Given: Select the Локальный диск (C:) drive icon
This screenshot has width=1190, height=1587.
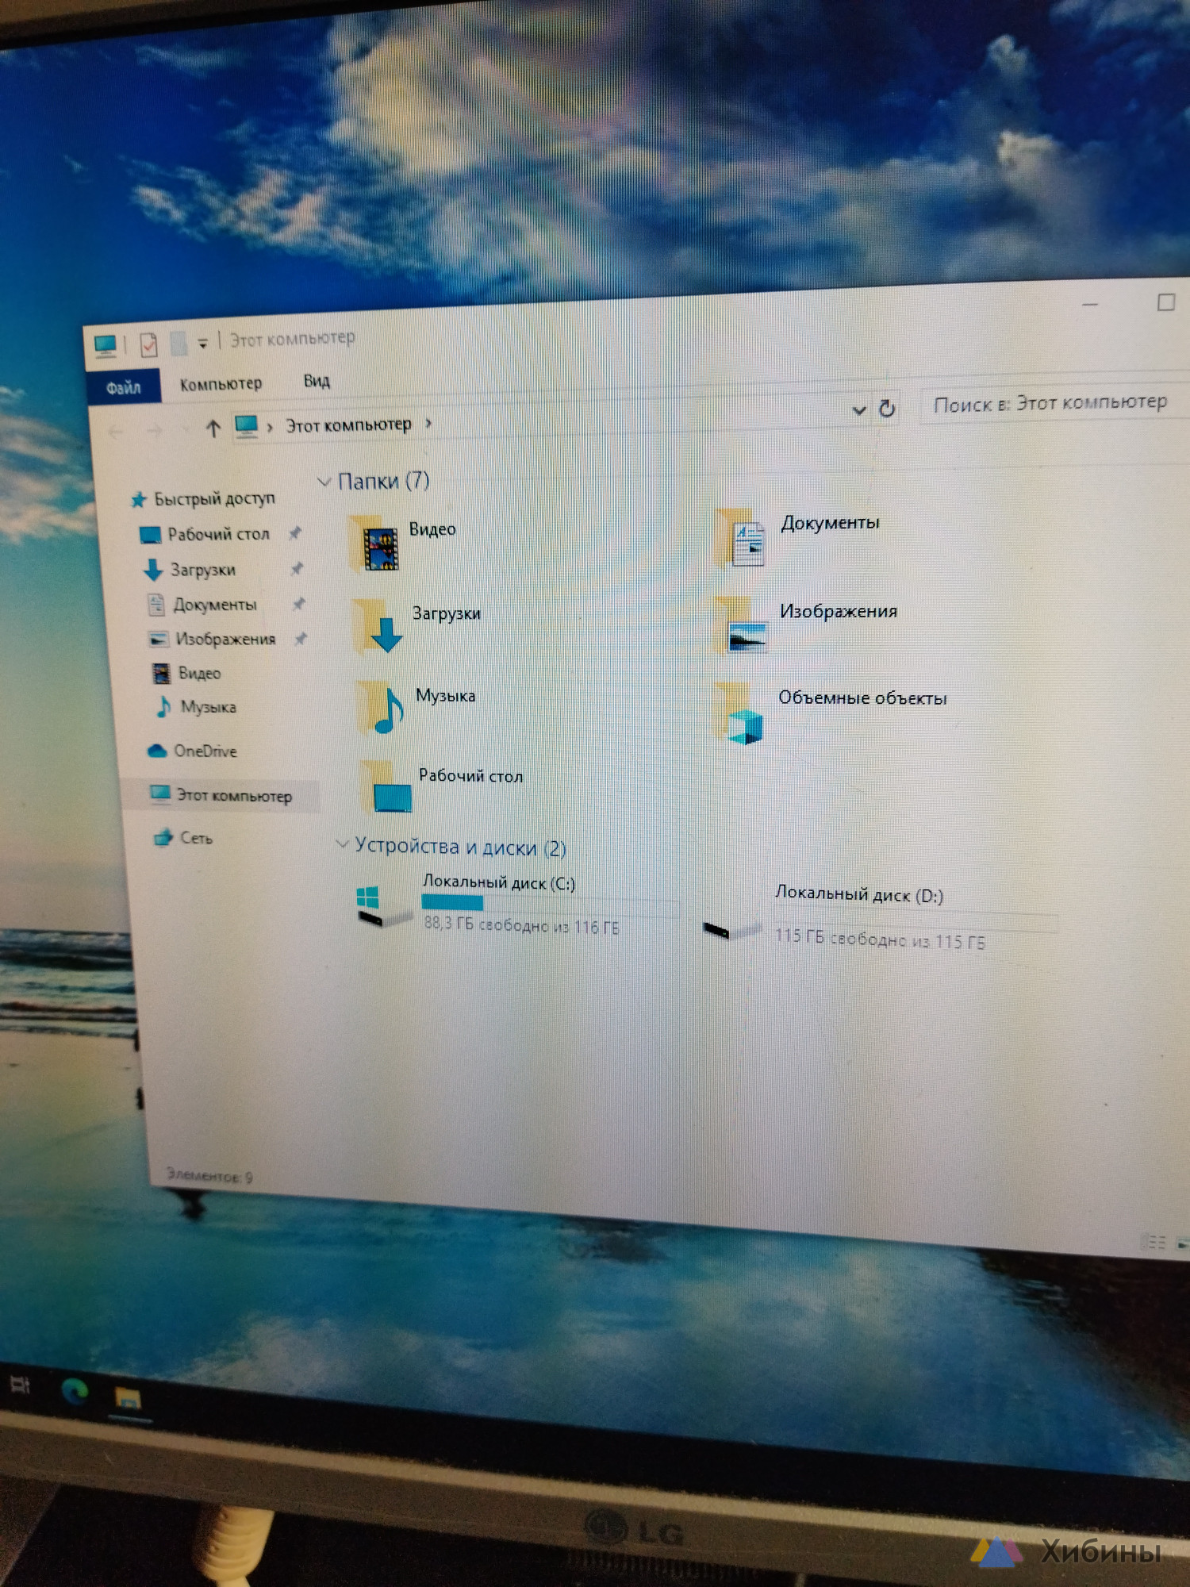Looking at the screenshot, I should (384, 906).
